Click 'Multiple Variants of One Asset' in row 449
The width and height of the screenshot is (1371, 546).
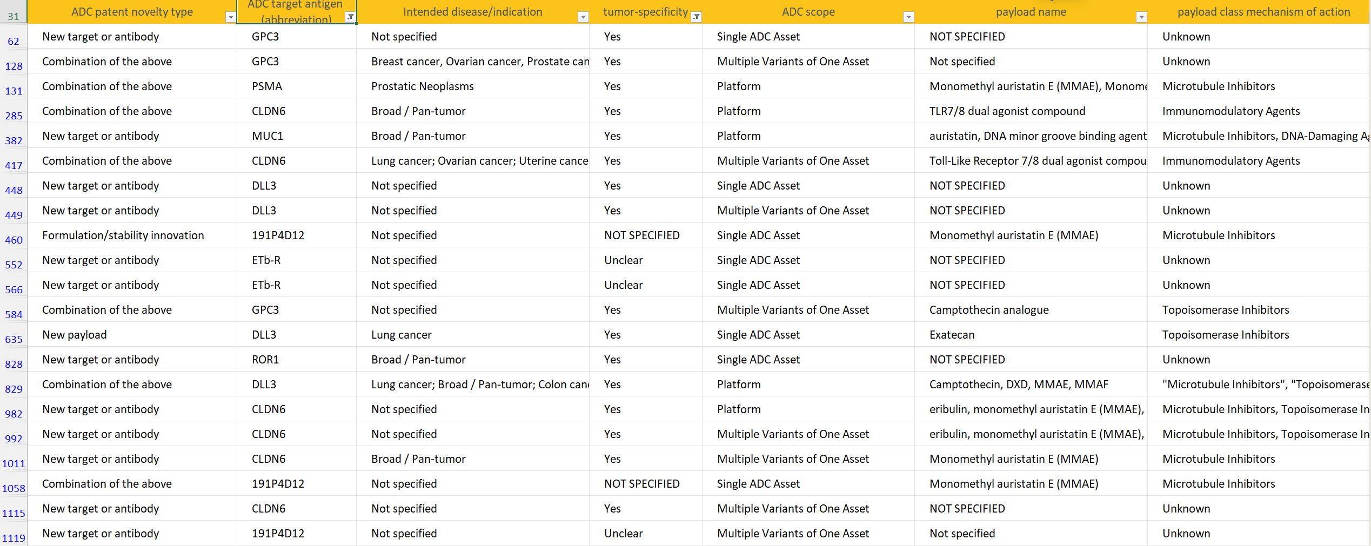click(808, 210)
